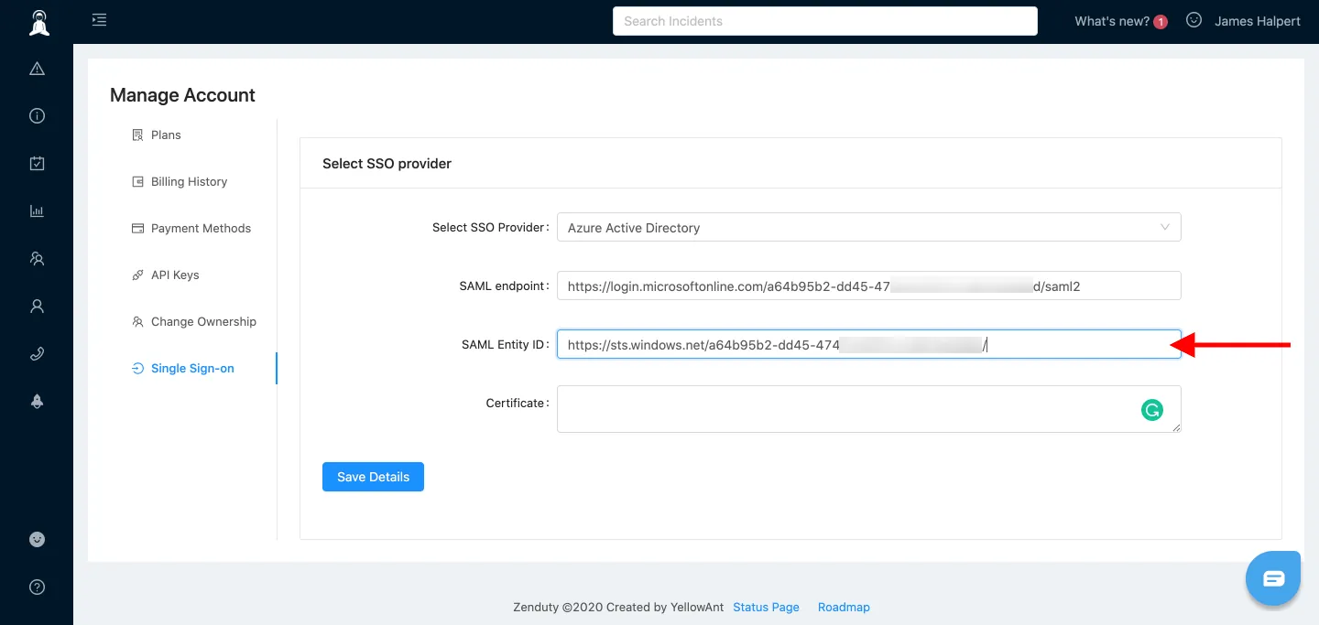Click the Plans menu icon
This screenshot has height=625, width=1319.
pyautogui.click(x=137, y=135)
